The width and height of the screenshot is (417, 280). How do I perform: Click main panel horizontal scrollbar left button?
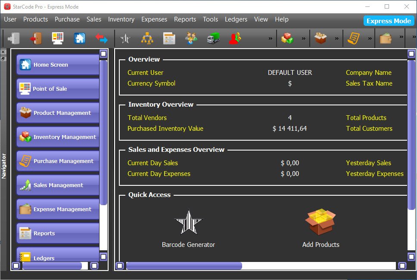pos(120,266)
